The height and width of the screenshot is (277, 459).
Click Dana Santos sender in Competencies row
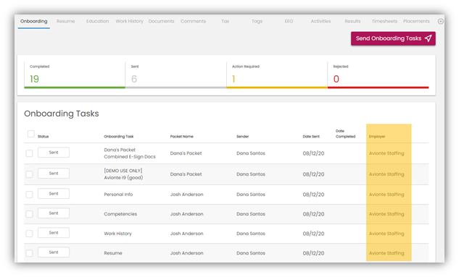coord(251,214)
